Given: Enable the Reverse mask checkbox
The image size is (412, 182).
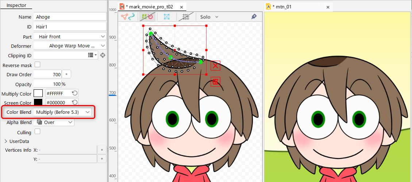Looking at the screenshot, I should [x=37, y=65].
